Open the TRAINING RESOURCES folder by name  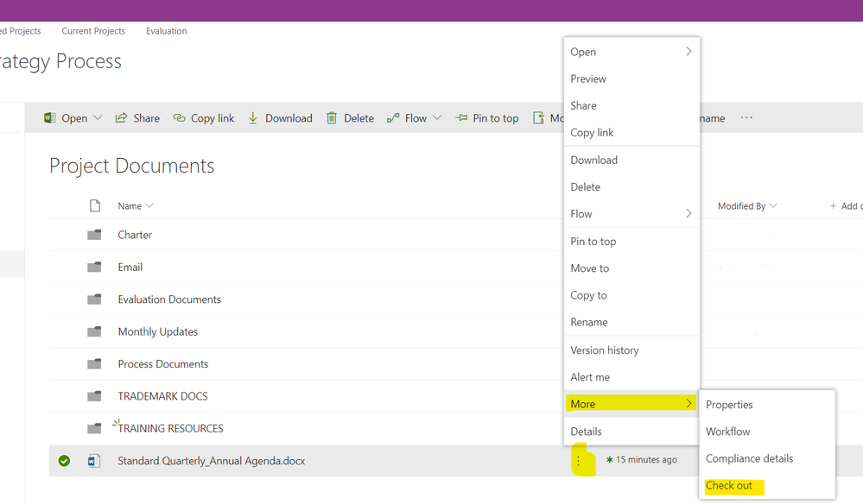point(170,428)
